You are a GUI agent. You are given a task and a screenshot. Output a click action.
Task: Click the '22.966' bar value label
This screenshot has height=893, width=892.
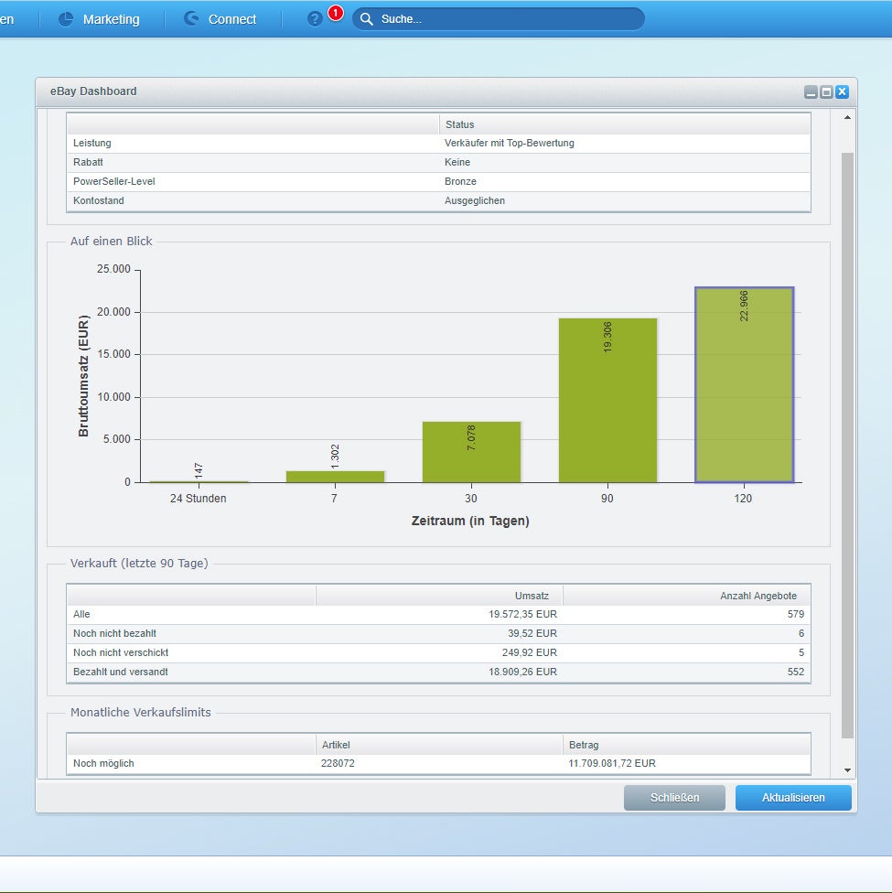pyautogui.click(x=744, y=307)
